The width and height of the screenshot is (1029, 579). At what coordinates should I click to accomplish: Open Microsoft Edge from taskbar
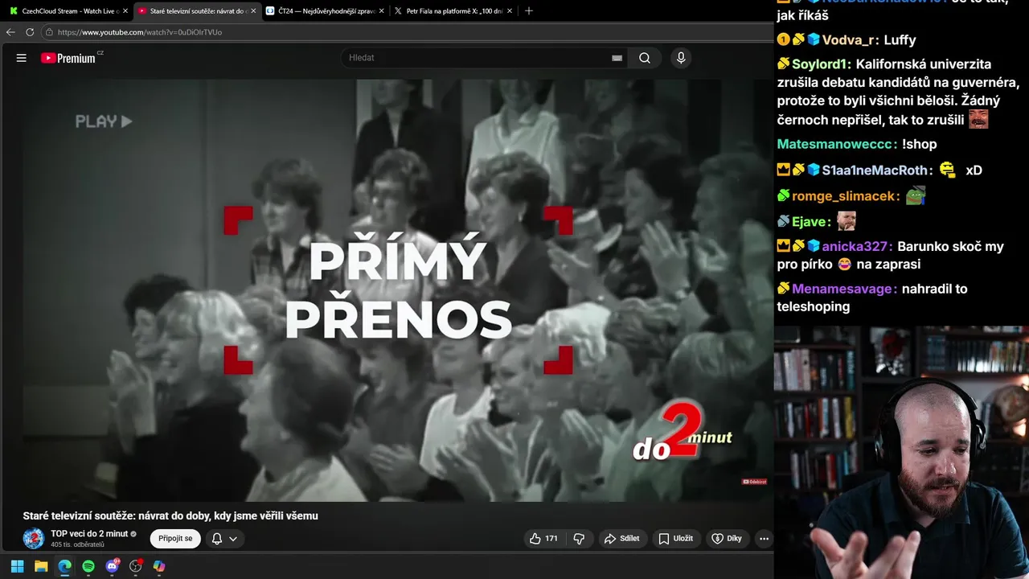pyautogui.click(x=64, y=566)
